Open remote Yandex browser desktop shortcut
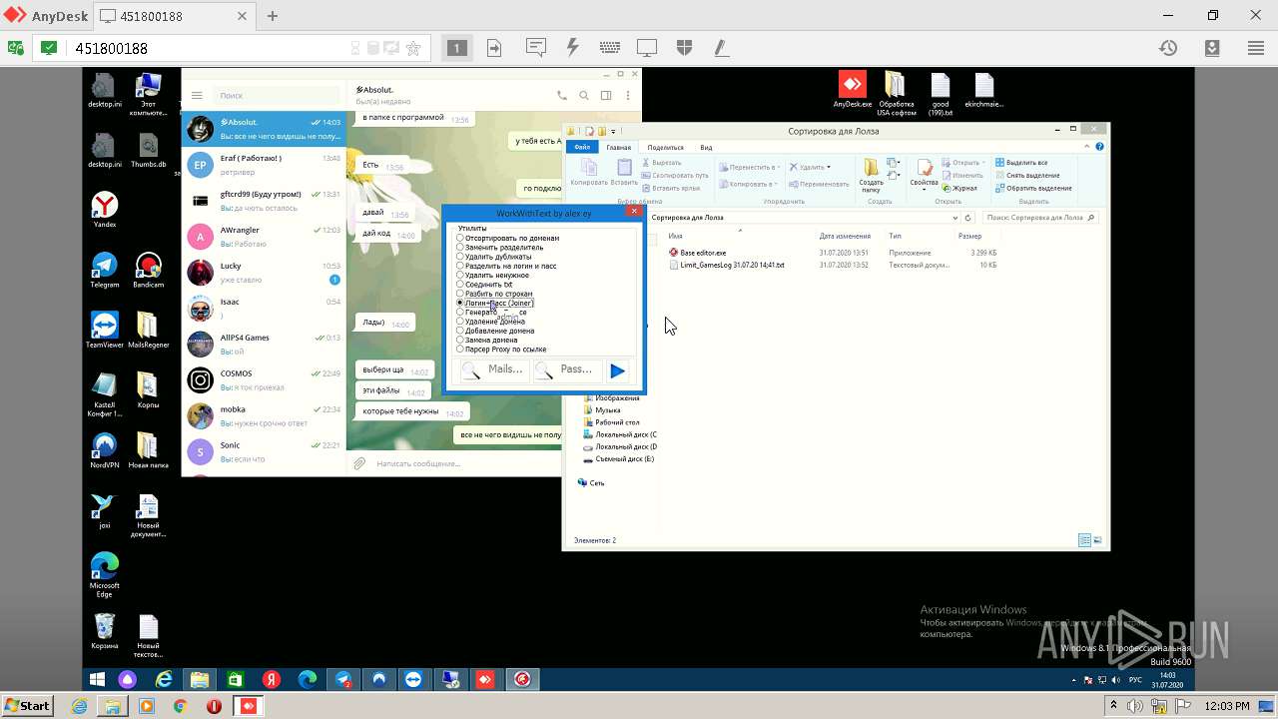 (x=105, y=210)
